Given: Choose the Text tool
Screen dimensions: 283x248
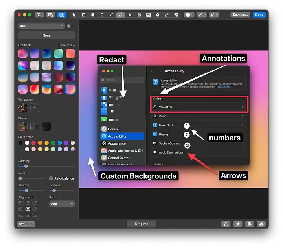Looking at the screenshot, I should tap(130, 15).
